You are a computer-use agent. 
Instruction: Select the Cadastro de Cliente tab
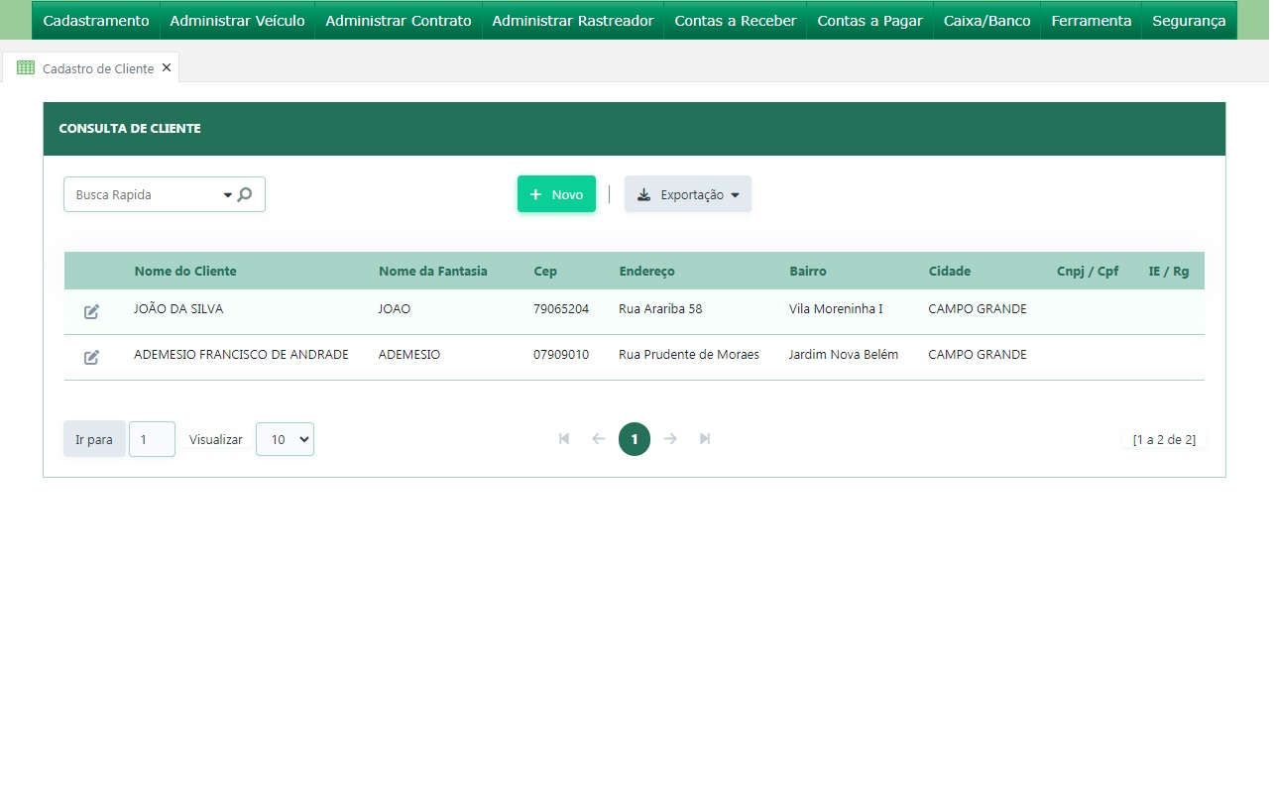97,68
